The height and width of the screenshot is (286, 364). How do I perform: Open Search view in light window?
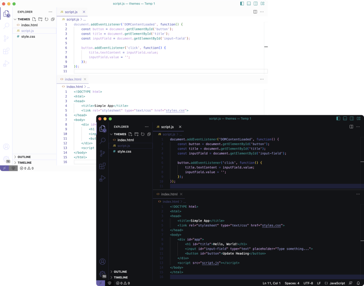tap(6, 26)
